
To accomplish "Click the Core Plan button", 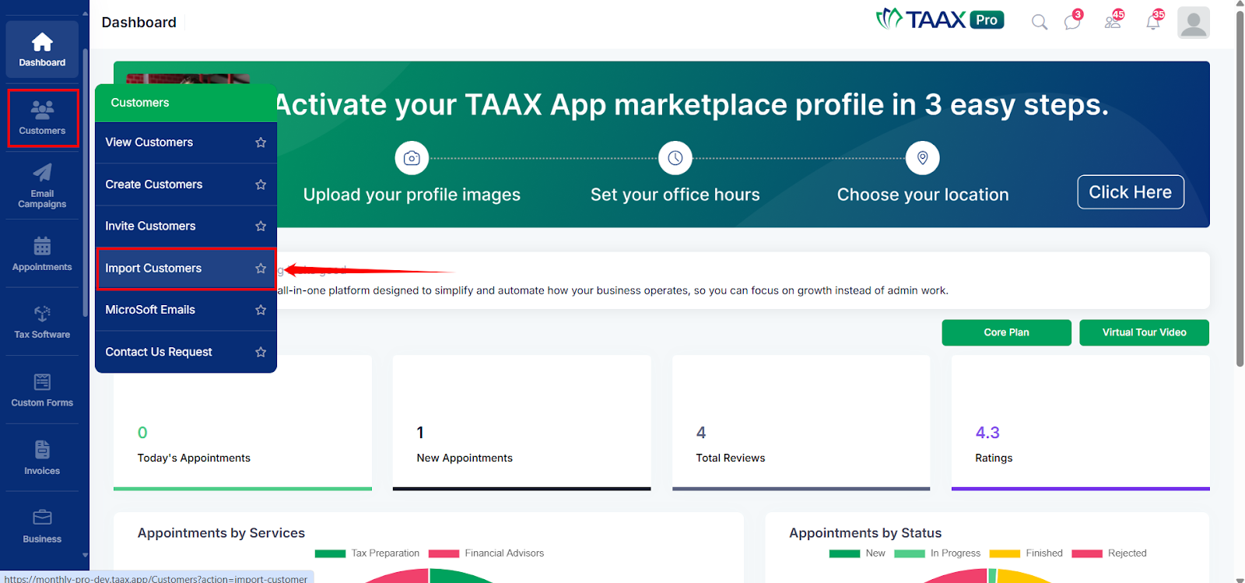I will tap(1006, 332).
